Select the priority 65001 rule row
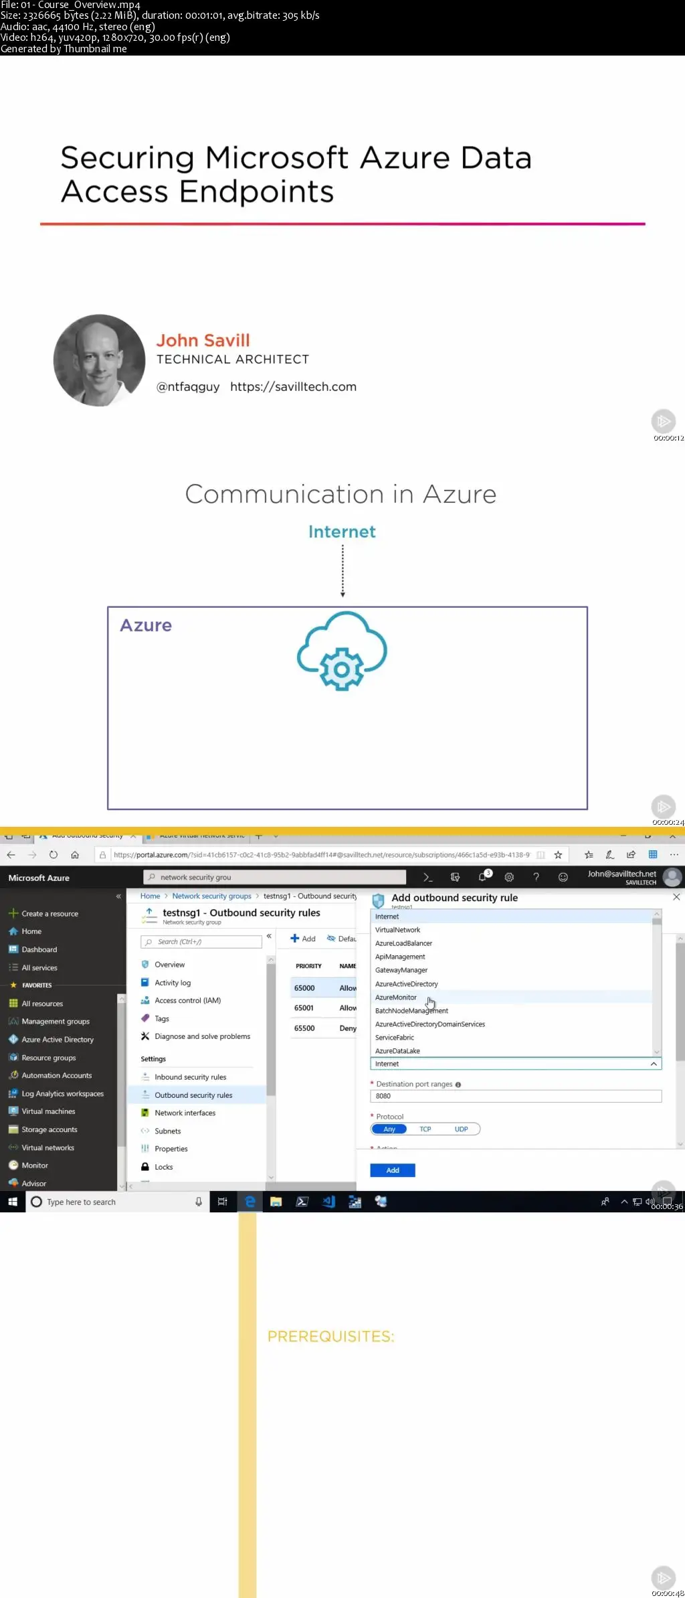 324,1008
